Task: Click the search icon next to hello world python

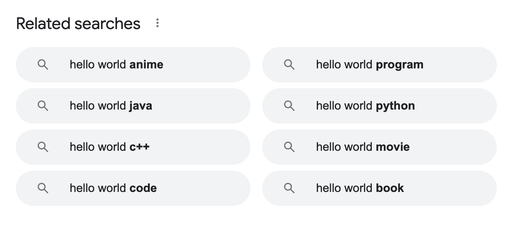Action: point(290,106)
